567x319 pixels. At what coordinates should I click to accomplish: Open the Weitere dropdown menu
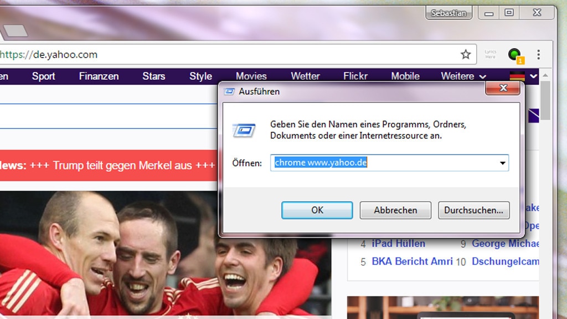[x=463, y=76]
